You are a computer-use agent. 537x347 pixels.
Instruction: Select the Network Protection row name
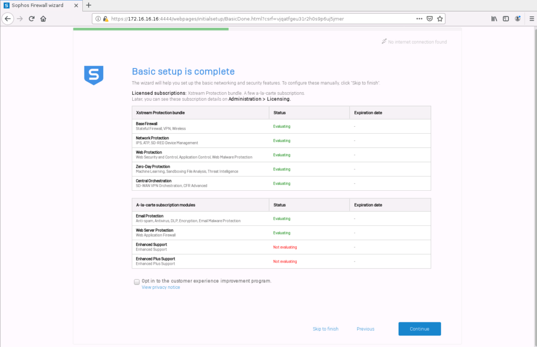[x=153, y=138]
